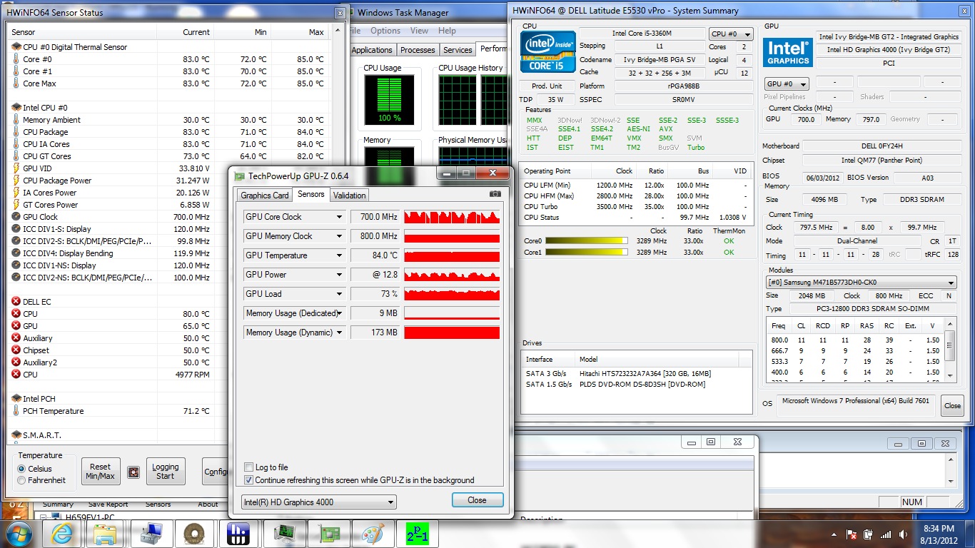
Task: Click the Configure button in Sensor Status
Action: coord(215,471)
